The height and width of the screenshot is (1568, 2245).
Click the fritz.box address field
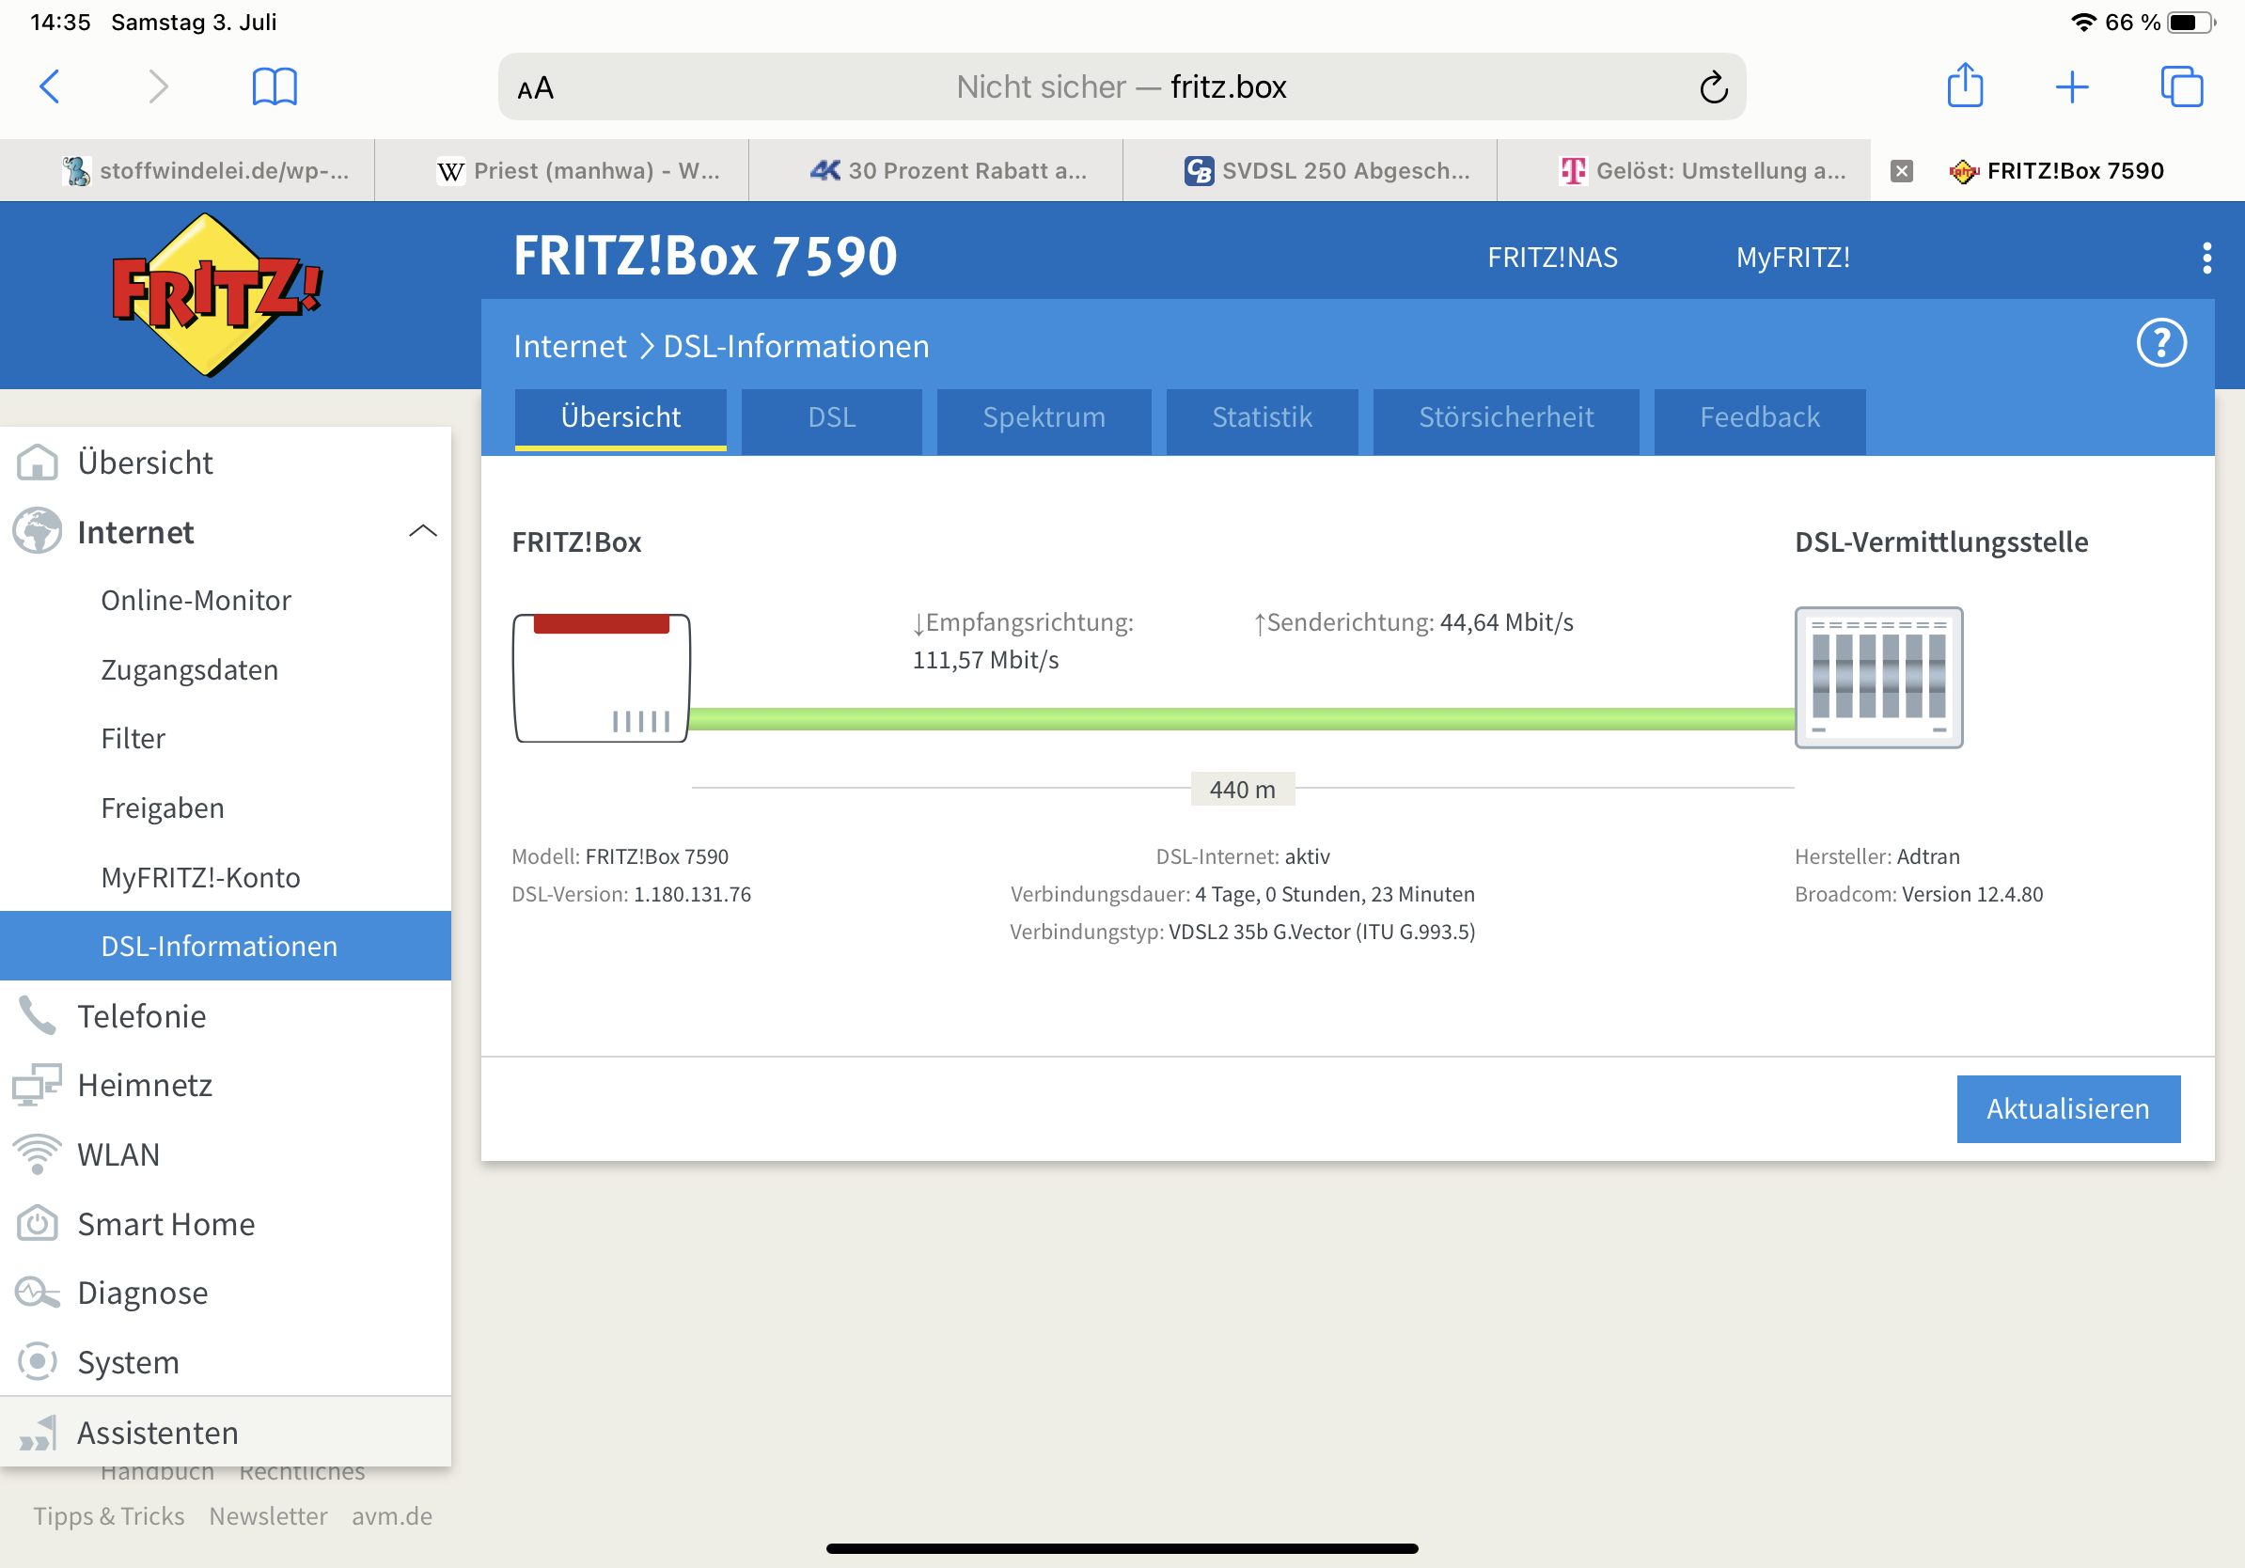(1121, 87)
